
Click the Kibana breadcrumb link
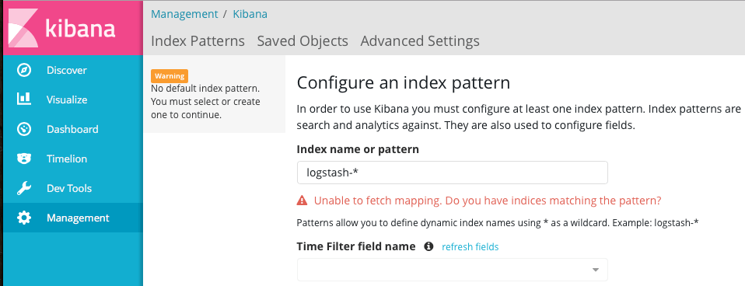click(250, 14)
